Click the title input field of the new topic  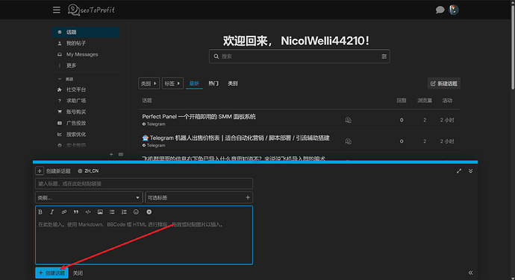click(144, 184)
